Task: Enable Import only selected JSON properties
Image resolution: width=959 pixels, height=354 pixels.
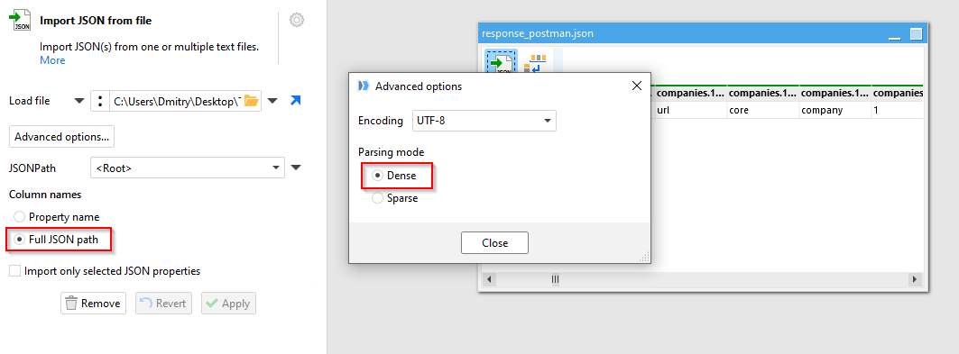Action: tap(105, 271)
